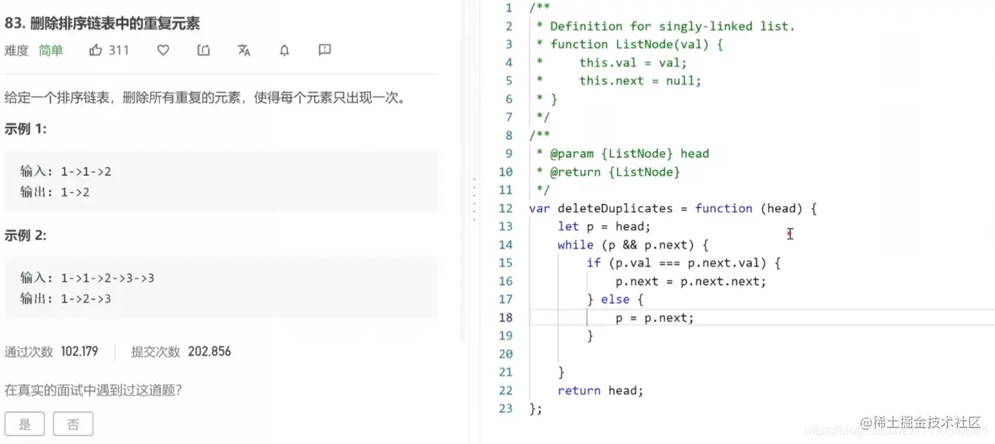Click the 'this.val = val;' comment line
The width and height of the screenshot is (995, 444).
coord(633,63)
